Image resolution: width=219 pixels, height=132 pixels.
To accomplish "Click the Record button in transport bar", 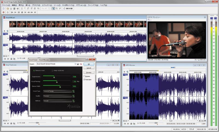I will pos(4,12).
